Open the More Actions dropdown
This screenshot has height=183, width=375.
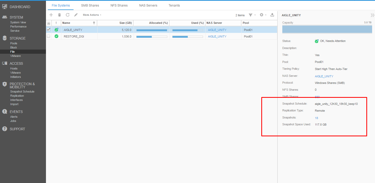(92, 15)
